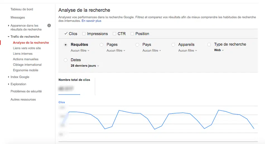This screenshot has width=265, height=144.
Task: Uncheck the Clics metric
Action: coord(66,34)
